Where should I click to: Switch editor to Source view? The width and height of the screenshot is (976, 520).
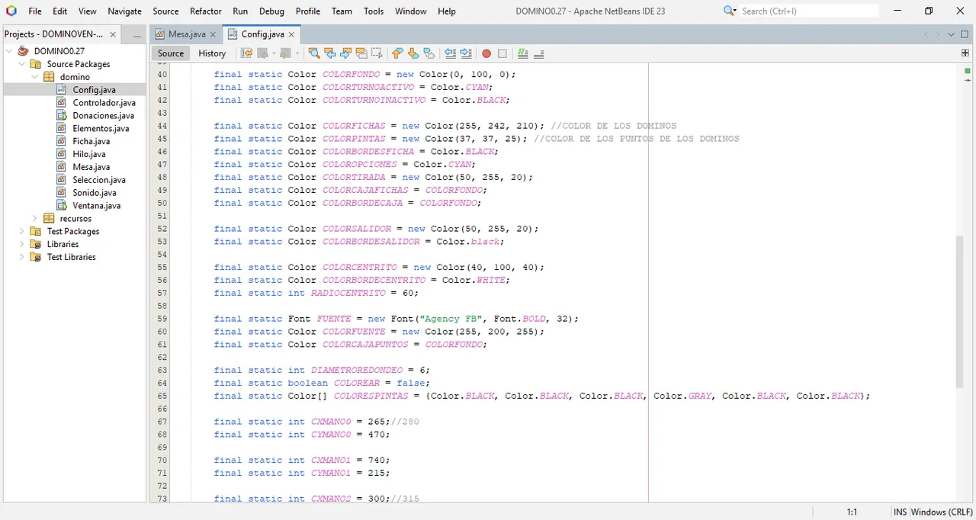pyautogui.click(x=171, y=53)
